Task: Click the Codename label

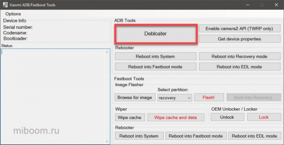Action: pos(15,33)
